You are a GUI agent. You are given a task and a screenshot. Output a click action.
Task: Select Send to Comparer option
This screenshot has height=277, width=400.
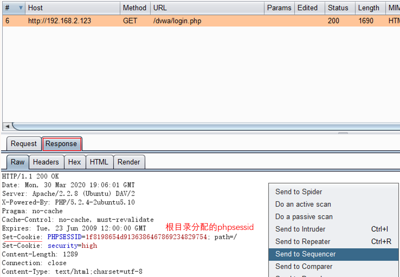(x=304, y=267)
